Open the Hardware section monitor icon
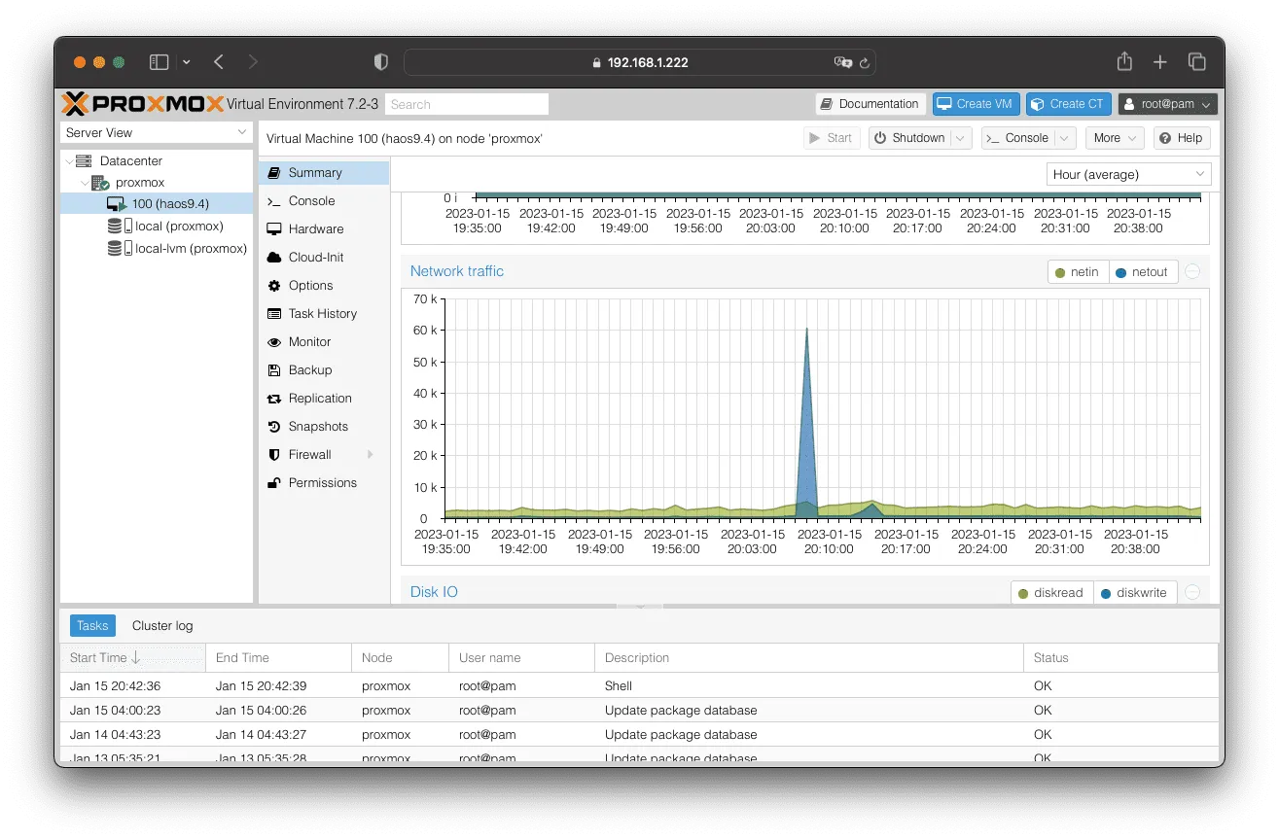Screen dimensions: 1279x839 (273, 229)
